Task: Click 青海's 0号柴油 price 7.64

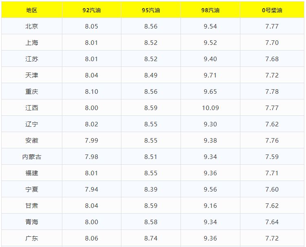Action: click(x=272, y=222)
